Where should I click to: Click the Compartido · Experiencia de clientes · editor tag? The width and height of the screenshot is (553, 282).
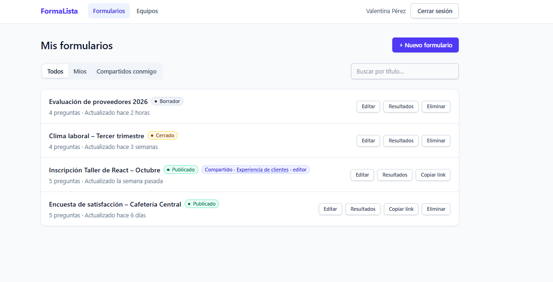(256, 170)
